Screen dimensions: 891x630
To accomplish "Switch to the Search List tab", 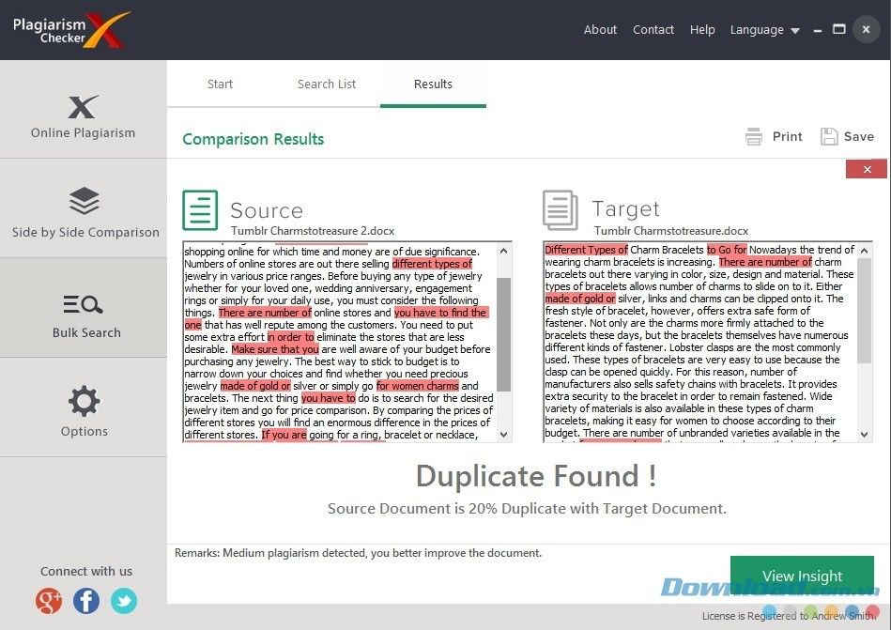I will pos(327,85).
